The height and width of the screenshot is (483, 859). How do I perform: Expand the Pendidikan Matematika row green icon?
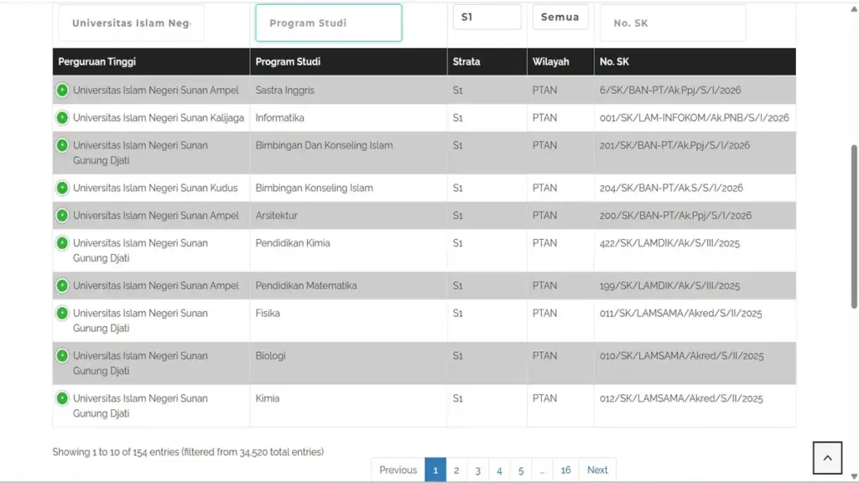(62, 286)
